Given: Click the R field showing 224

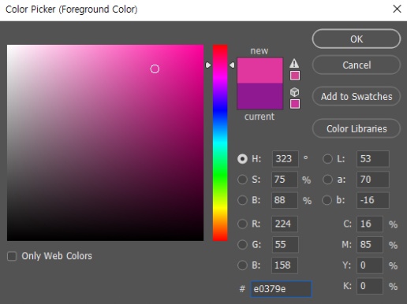Looking at the screenshot, I should point(285,224).
